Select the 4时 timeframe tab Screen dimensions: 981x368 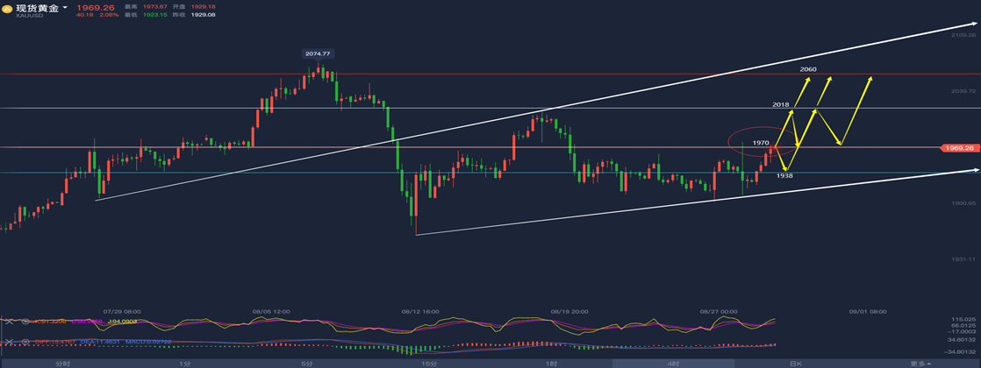[673, 363]
